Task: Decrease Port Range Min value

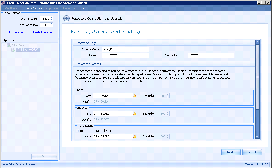Action: [51, 20]
